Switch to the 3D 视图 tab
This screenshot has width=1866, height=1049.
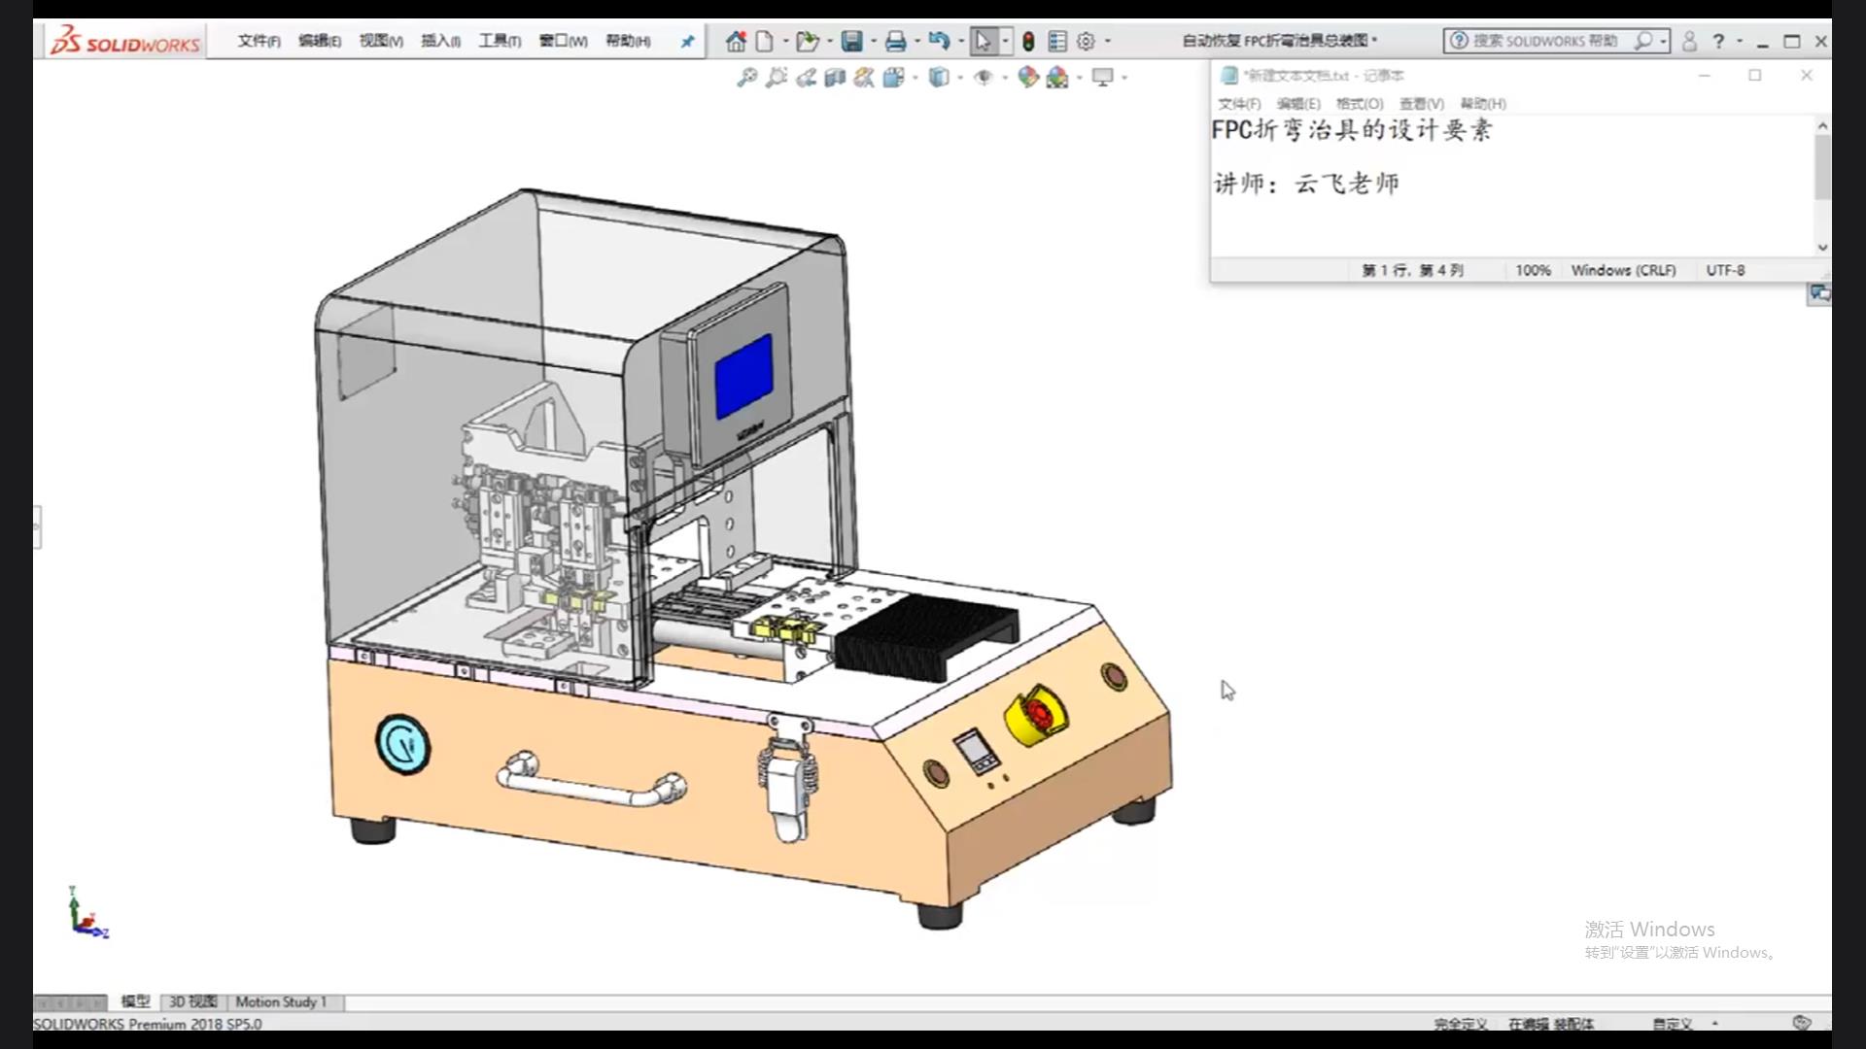coord(192,1001)
